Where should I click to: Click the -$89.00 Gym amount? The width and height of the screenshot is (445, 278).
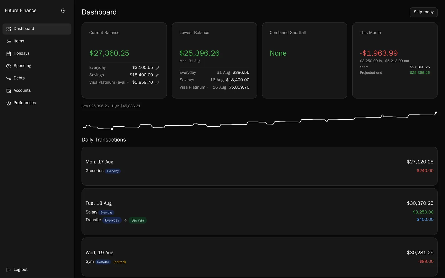(426, 262)
